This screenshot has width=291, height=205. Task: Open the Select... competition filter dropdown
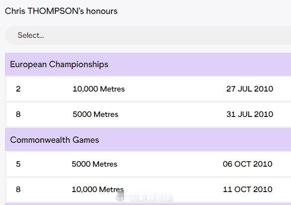click(148, 35)
